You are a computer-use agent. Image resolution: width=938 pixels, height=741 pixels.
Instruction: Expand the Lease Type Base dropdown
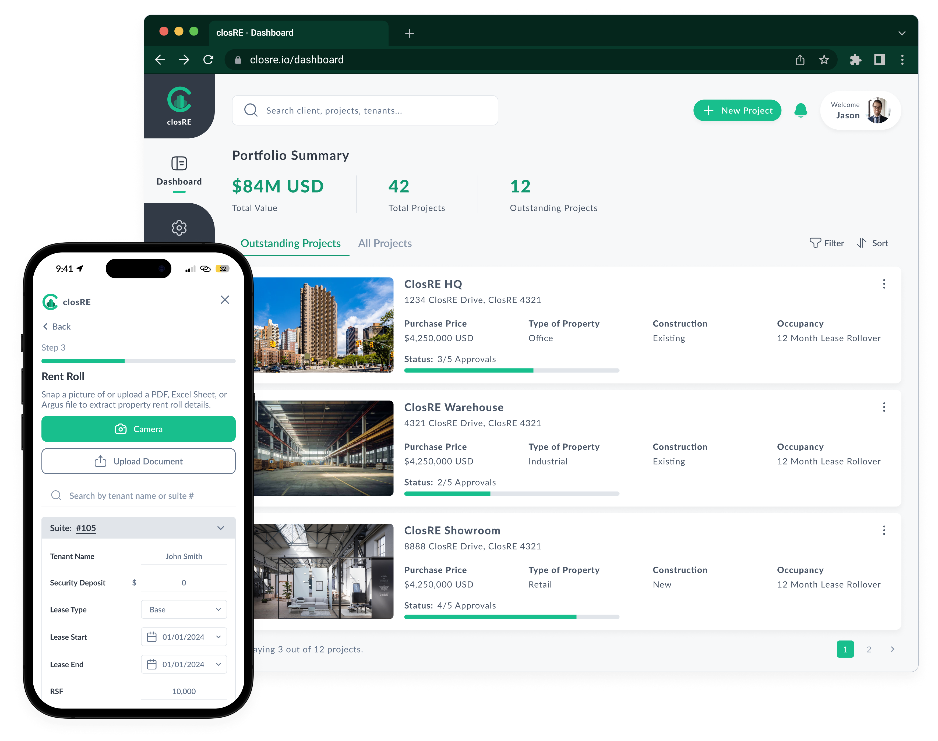pyautogui.click(x=184, y=609)
